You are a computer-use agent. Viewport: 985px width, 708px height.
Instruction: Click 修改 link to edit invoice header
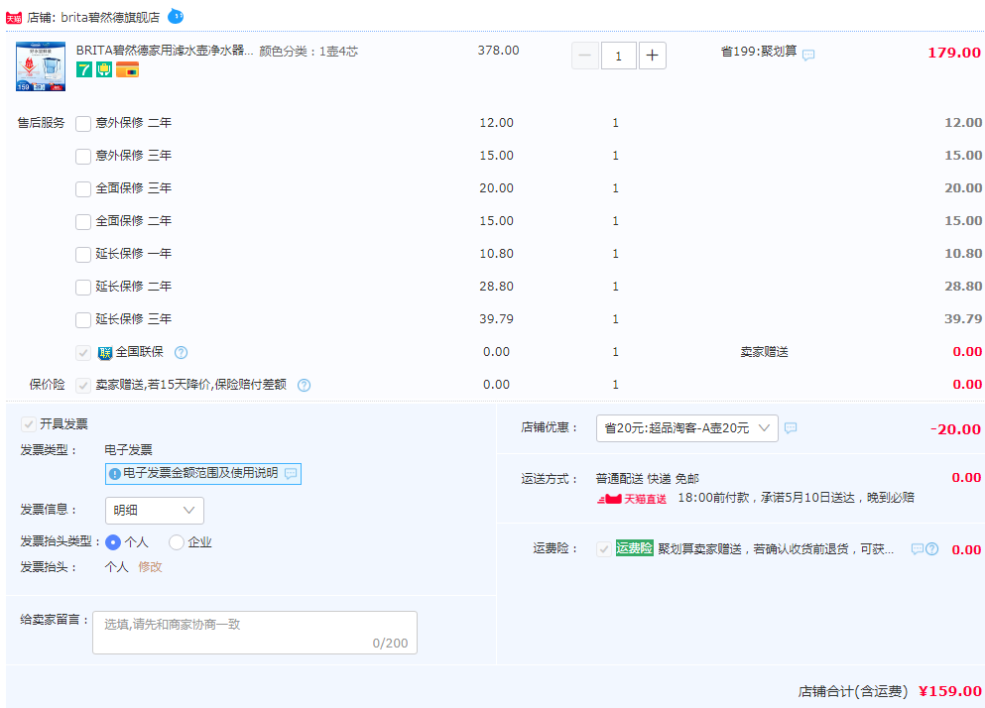[150, 566]
